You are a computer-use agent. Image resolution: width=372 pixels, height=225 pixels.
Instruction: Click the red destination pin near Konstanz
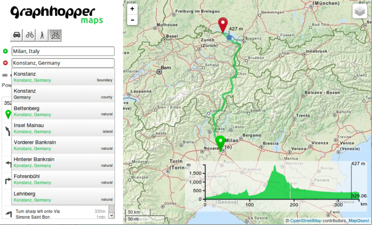pos(223,25)
